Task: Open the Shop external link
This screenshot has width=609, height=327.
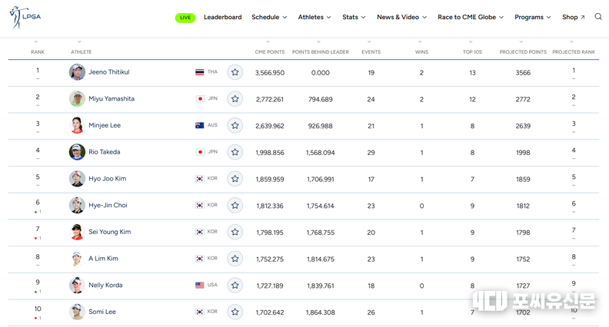Action: (x=573, y=17)
